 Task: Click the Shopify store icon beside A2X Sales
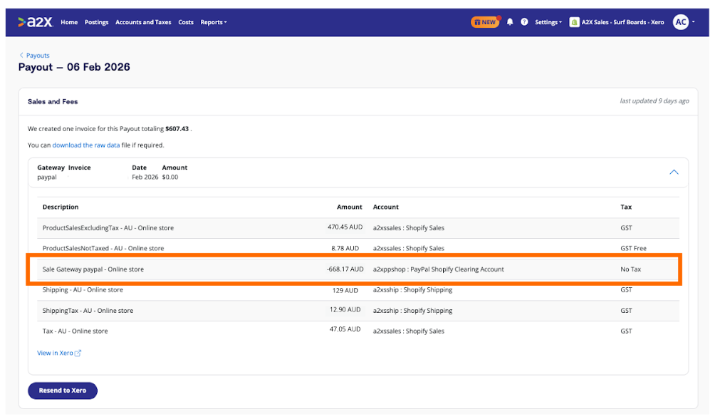pyautogui.click(x=575, y=22)
